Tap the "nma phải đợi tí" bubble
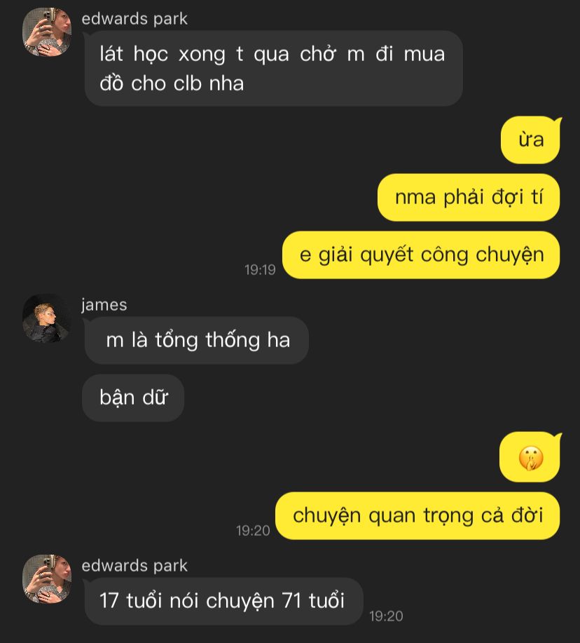This screenshot has height=643, width=580. (x=469, y=197)
